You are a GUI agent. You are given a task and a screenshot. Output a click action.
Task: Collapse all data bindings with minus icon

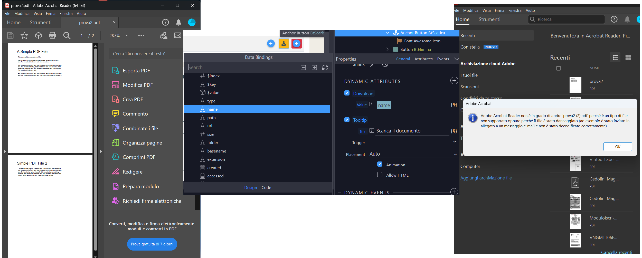(x=303, y=68)
